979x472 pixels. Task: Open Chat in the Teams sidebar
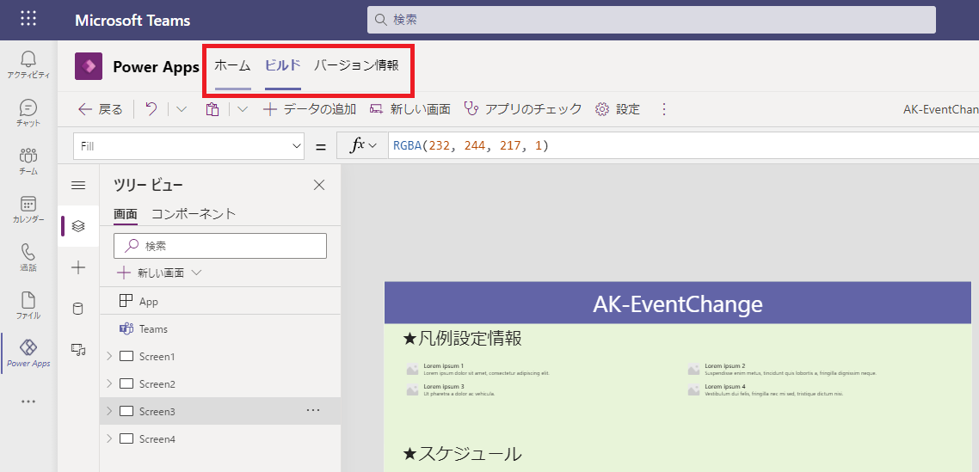point(28,113)
